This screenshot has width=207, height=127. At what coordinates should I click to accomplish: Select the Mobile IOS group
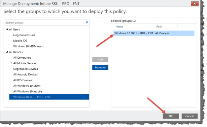20,41
